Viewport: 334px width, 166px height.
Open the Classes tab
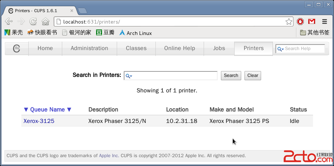pos(136,48)
